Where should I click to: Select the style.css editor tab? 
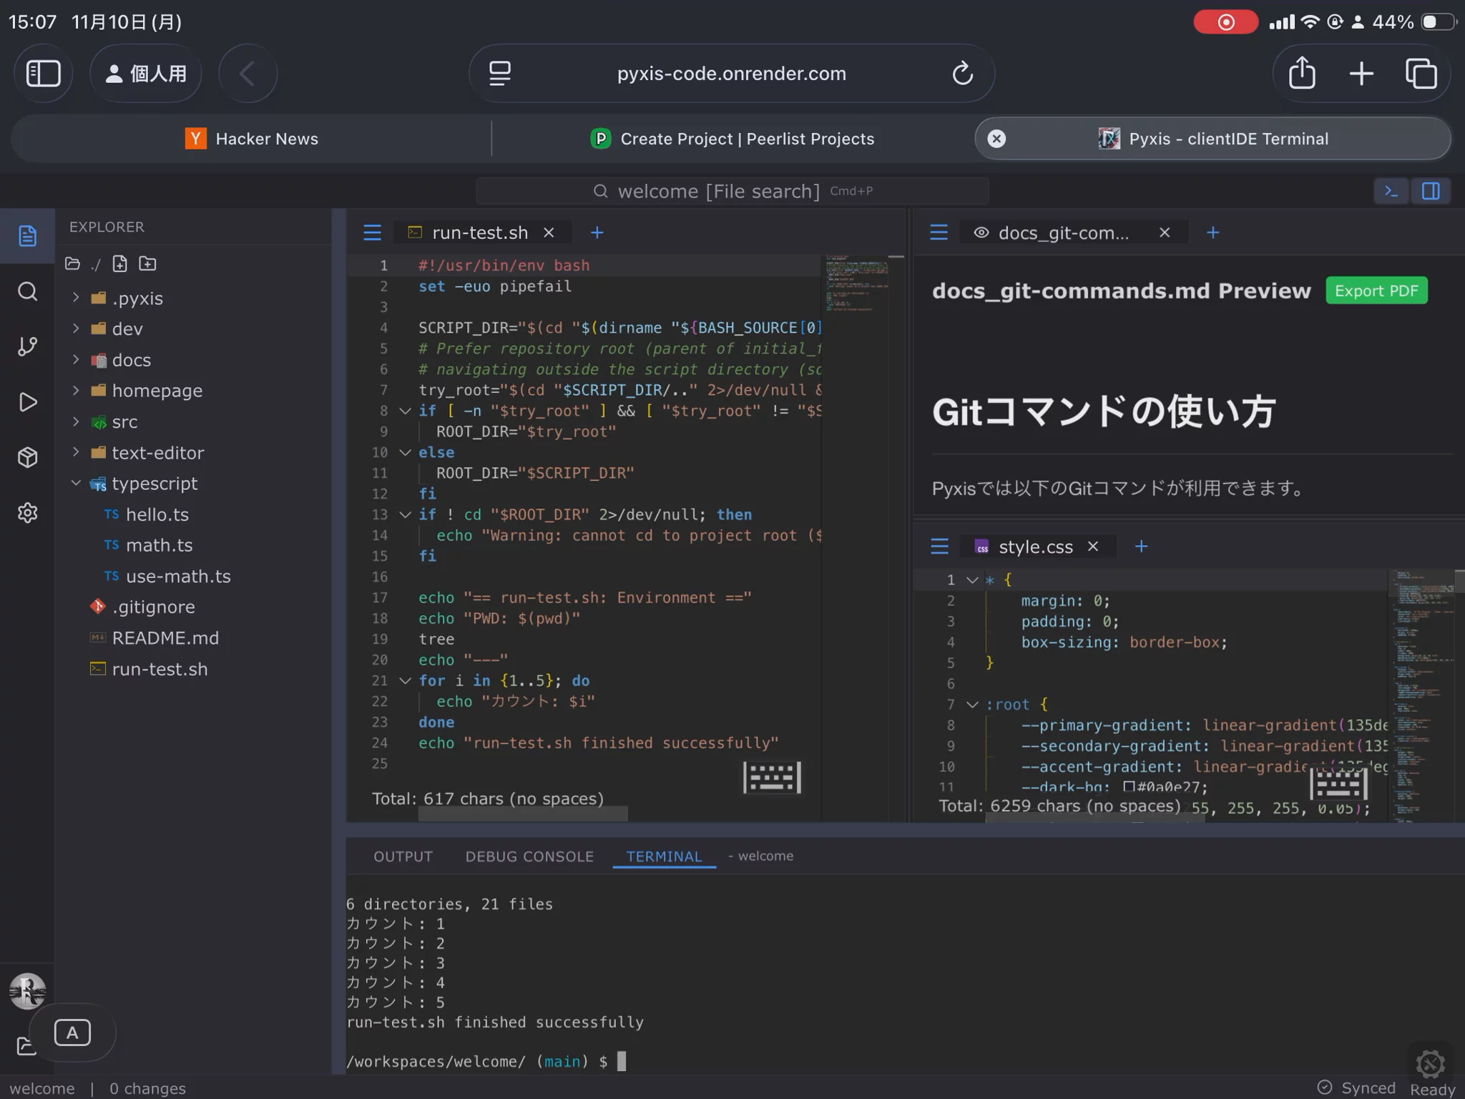pos(1037,547)
